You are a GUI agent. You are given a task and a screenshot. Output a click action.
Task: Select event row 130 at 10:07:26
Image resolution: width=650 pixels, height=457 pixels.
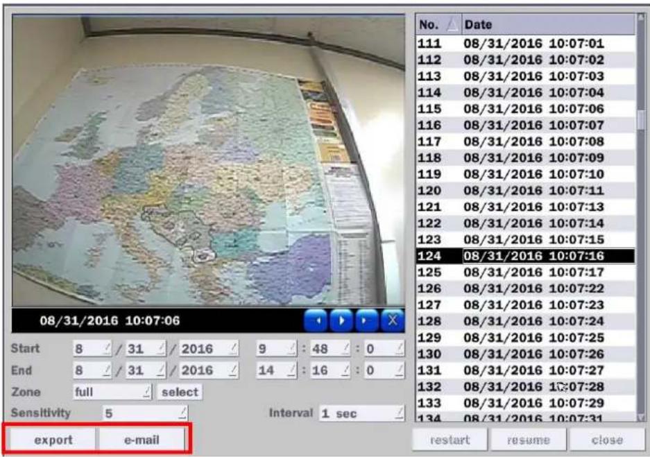tap(526, 354)
